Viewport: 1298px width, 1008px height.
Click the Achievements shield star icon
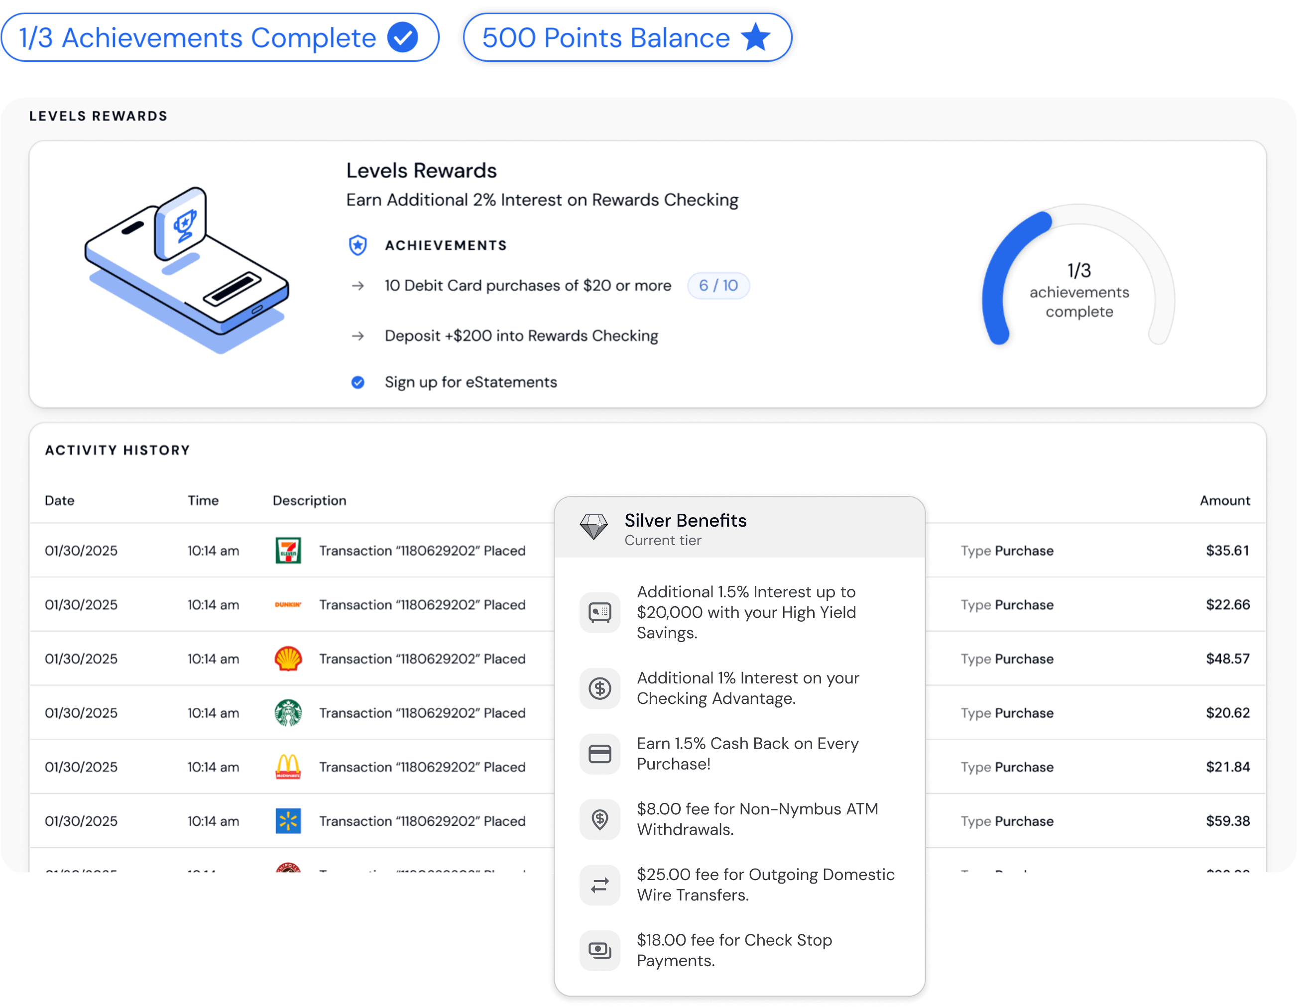[358, 245]
